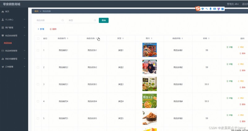Screen dimensions: 248x131
Task: Click 删除 for 商品名称5 row
Action: pos(242,121)
